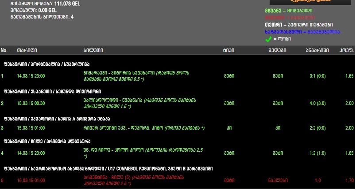Screen dimensions: 356x190
Task: Click the "კოეფ." column header
Action: pos(347,50)
